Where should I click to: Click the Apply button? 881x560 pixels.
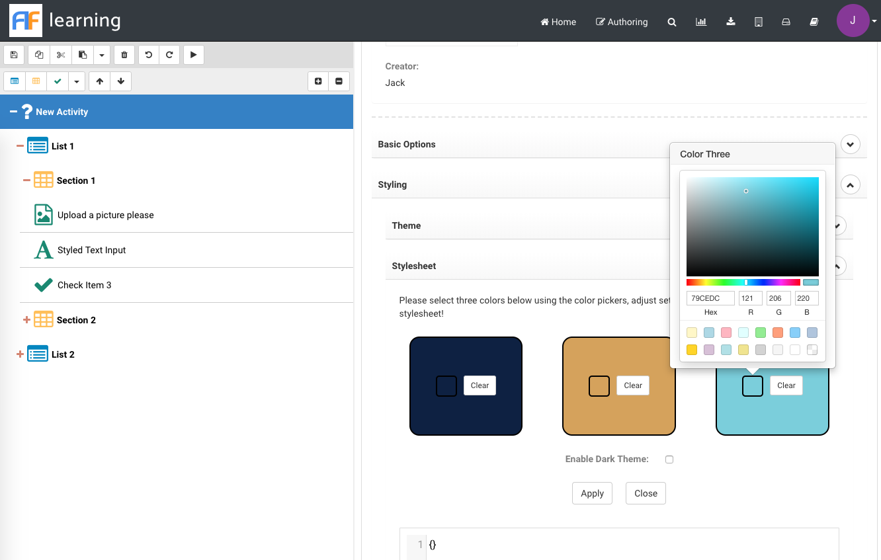[x=592, y=493]
